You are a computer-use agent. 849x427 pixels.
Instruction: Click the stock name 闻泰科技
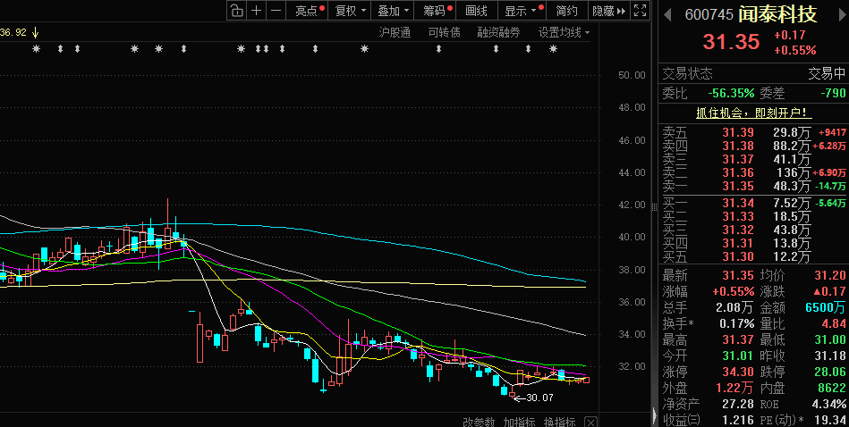(777, 14)
